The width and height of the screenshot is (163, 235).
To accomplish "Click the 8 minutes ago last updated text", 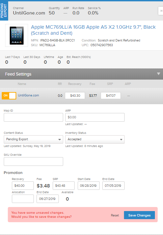I will tap(93, 146).
